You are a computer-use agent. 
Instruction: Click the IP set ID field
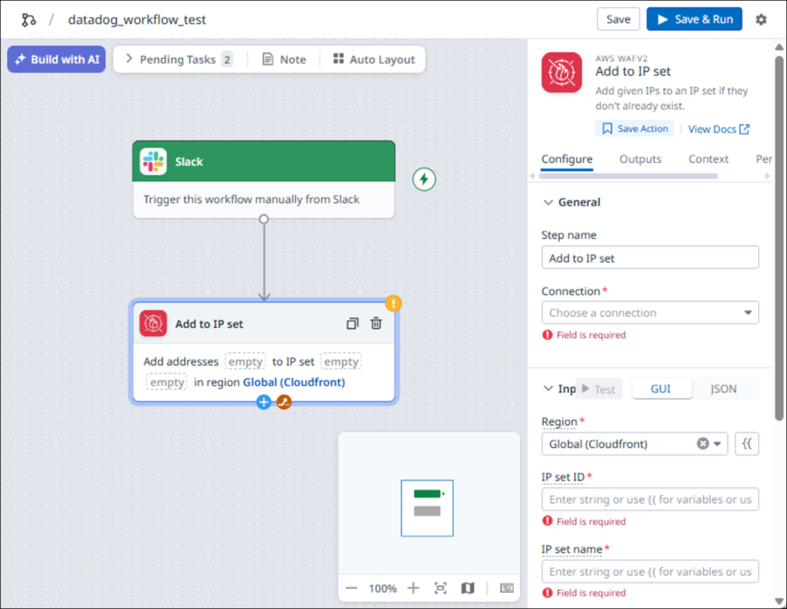tap(650, 499)
